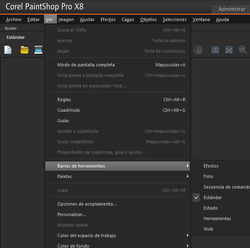This screenshot has width=250, height=248.
Task: Click the 1:1 zoom to 100% icon
Action: tap(215, 50)
